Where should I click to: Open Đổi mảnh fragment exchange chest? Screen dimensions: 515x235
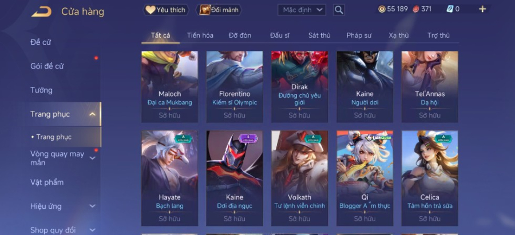tap(219, 10)
